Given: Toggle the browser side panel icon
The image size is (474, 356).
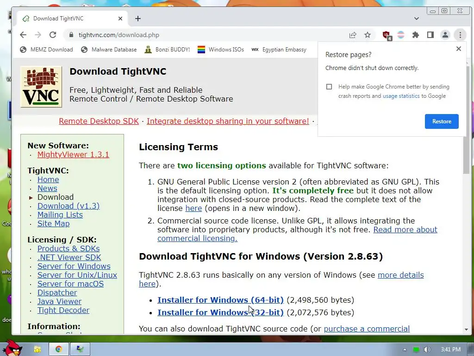Looking at the screenshot, I should (x=430, y=35).
